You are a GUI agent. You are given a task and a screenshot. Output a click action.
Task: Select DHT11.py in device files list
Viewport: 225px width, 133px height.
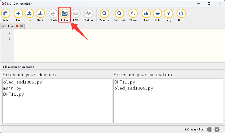(13, 94)
